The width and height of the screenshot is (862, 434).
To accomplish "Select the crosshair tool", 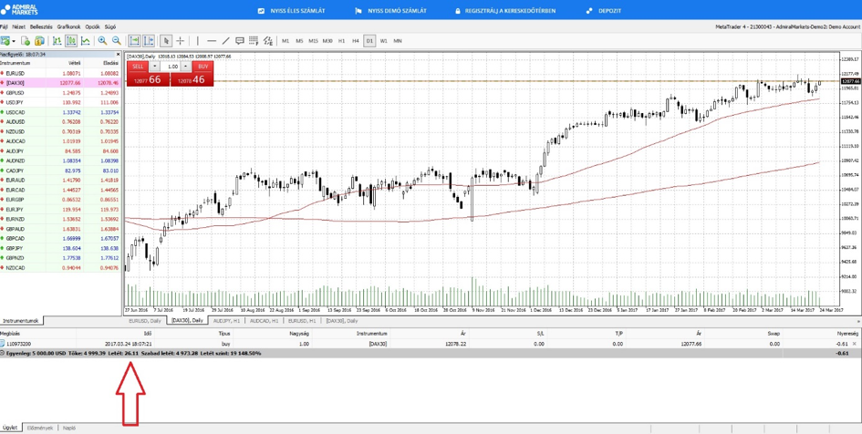I will (181, 41).
